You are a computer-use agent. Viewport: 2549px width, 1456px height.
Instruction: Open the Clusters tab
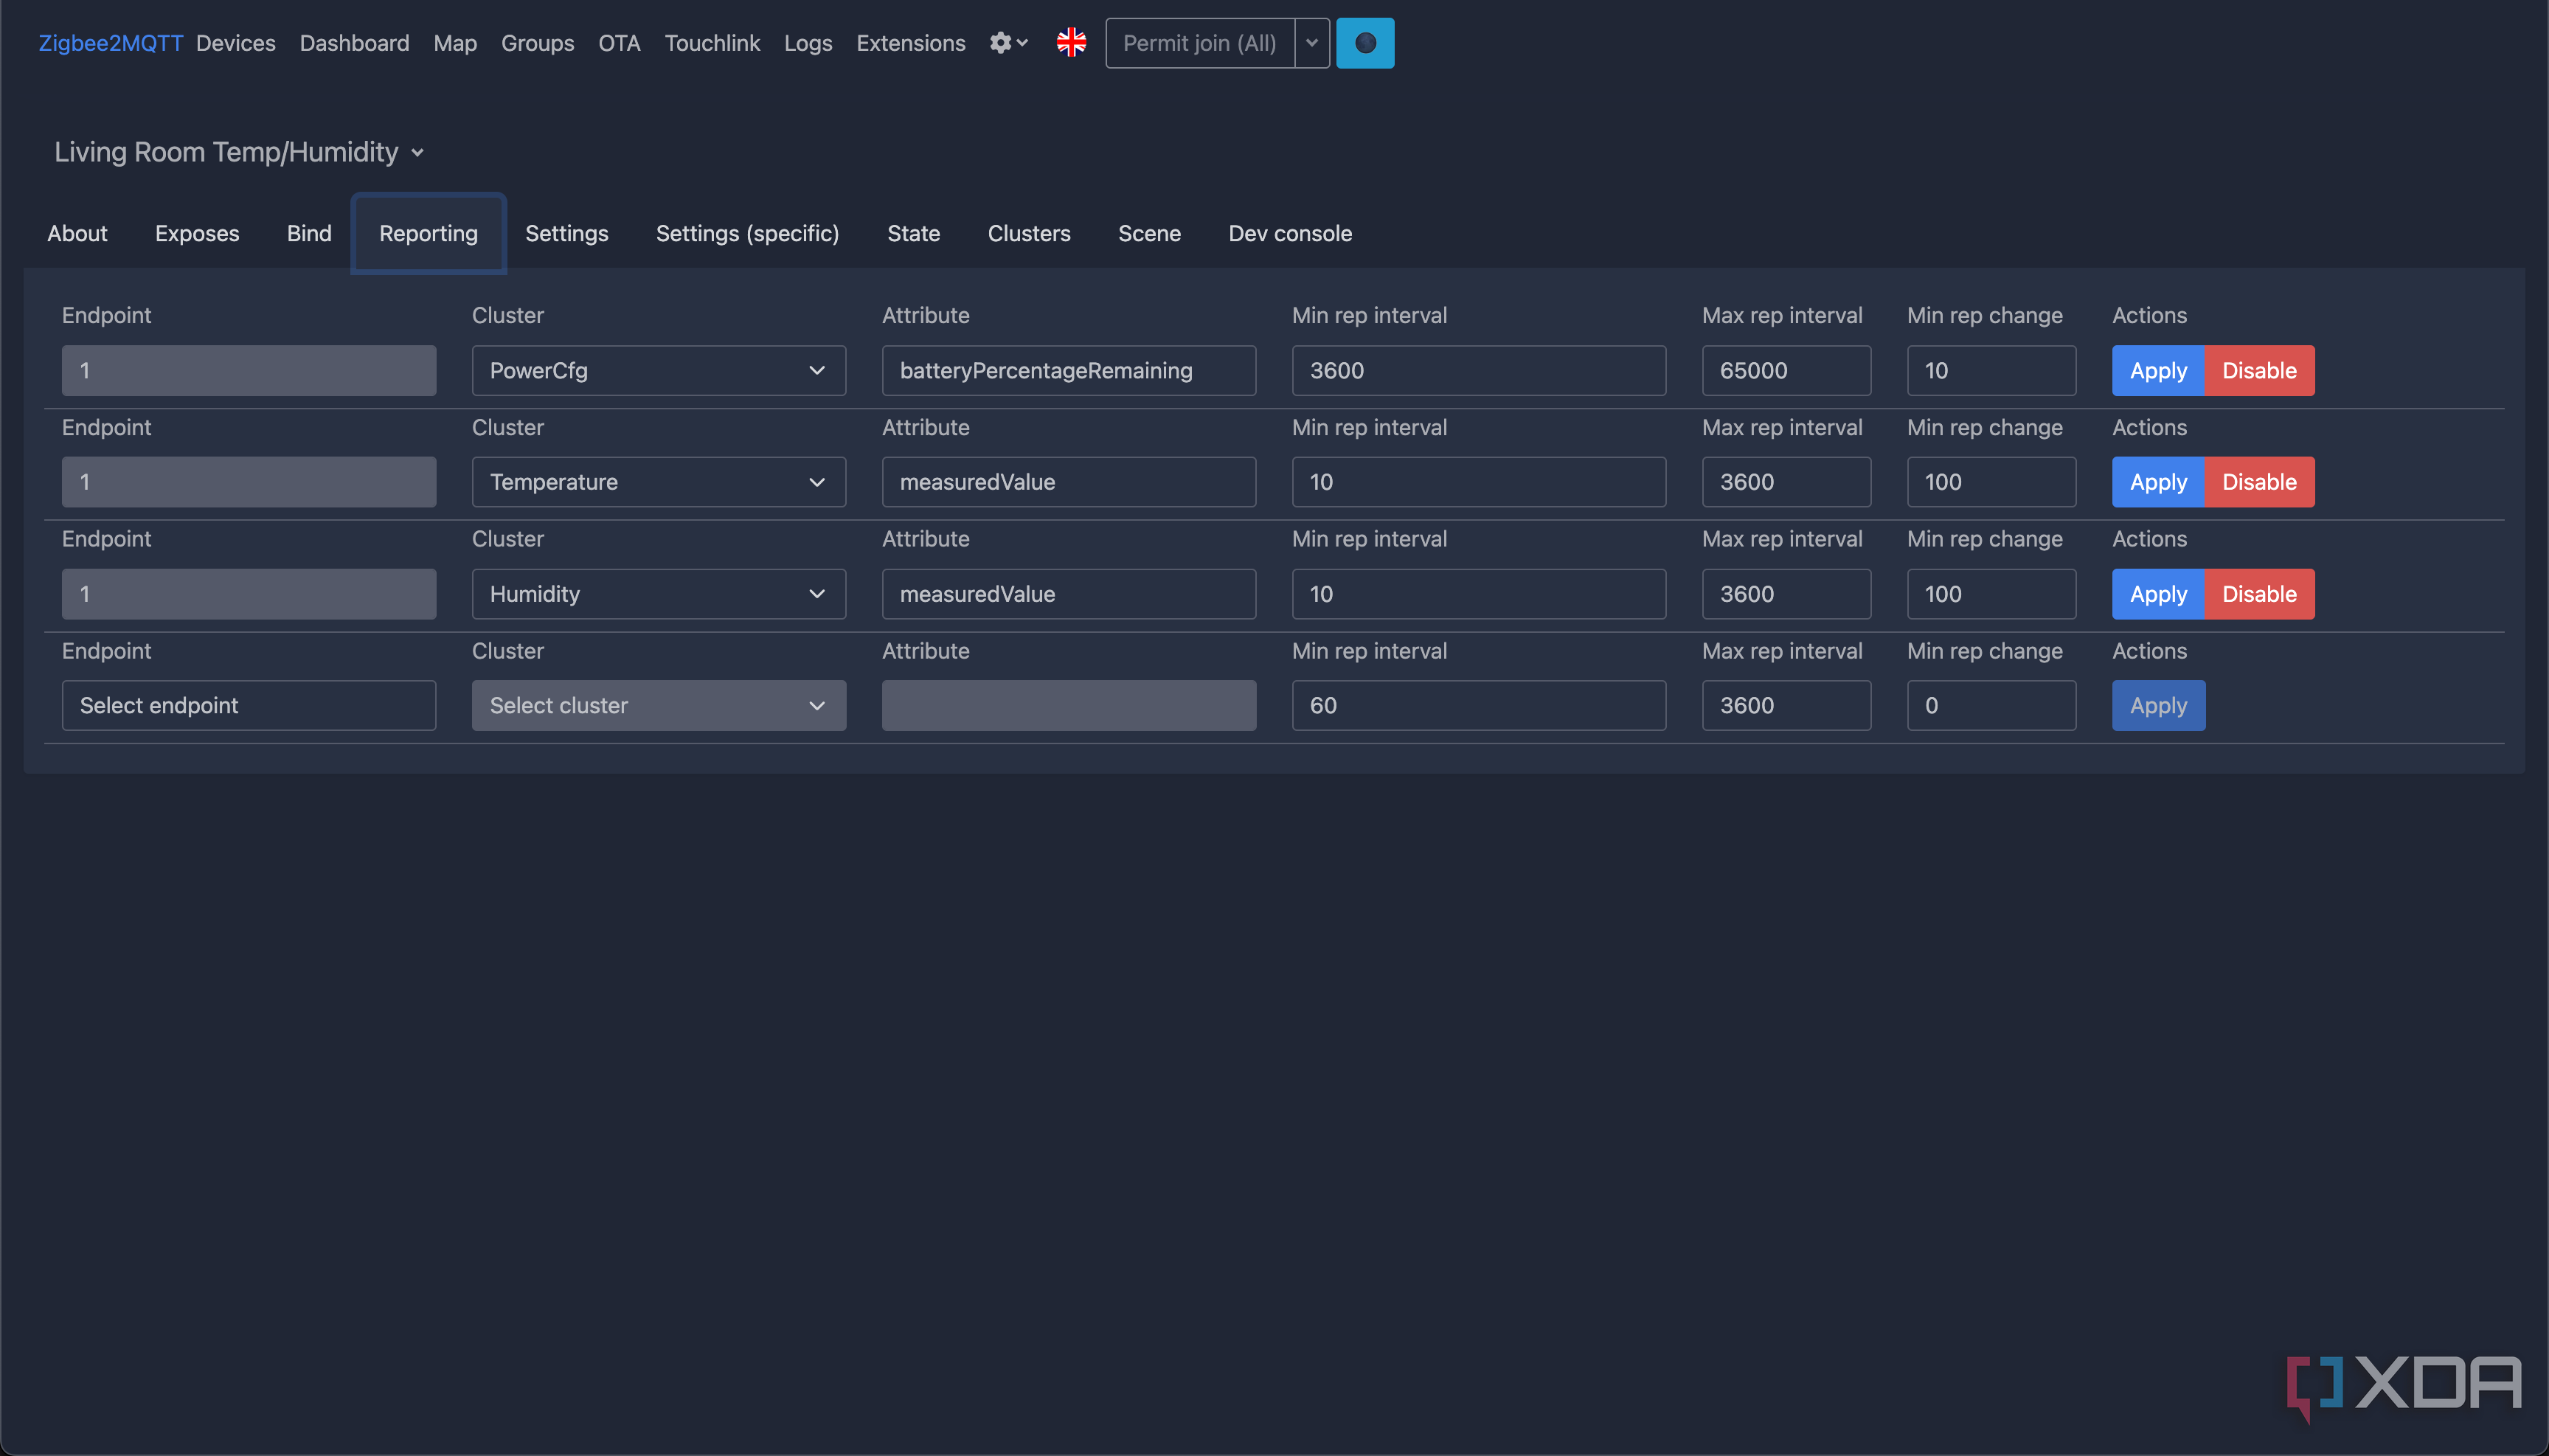point(1029,233)
